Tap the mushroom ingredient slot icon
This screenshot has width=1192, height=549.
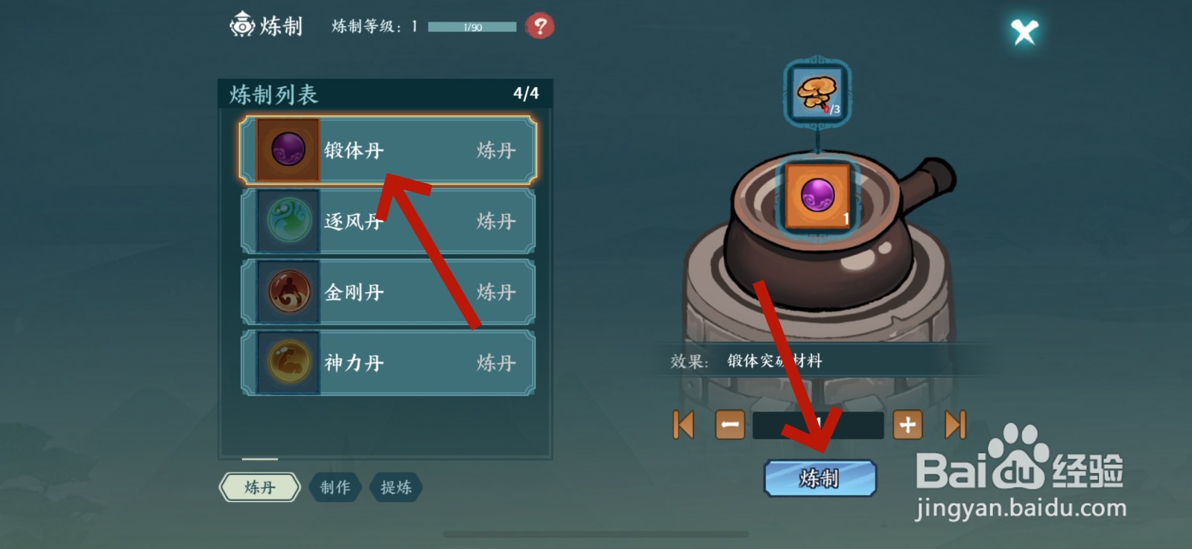817,93
